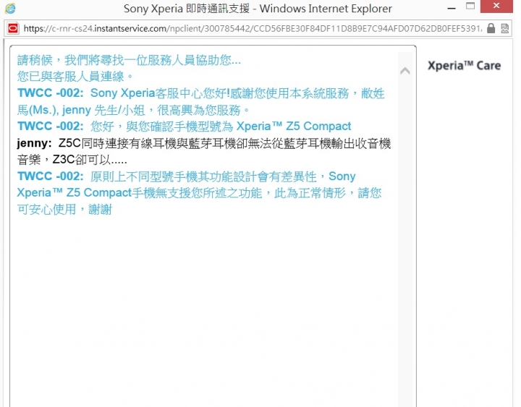Click the text '可安心使用,謝謝'

pyautogui.click(x=64, y=210)
